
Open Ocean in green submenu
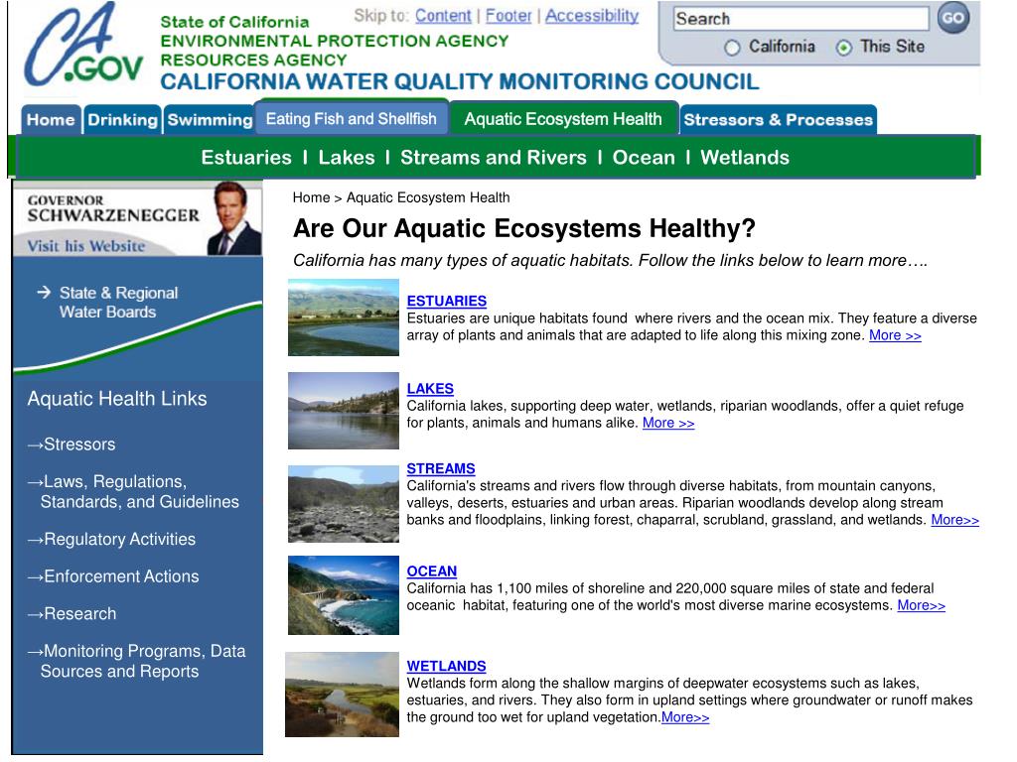click(644, 158)
